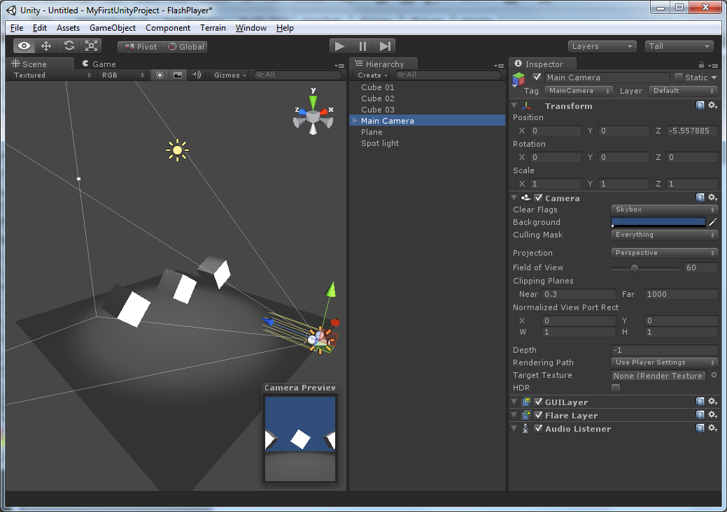Click the Inspector lock icon
Viewport: 727px width, 512px height.
(x=702, y=65)
